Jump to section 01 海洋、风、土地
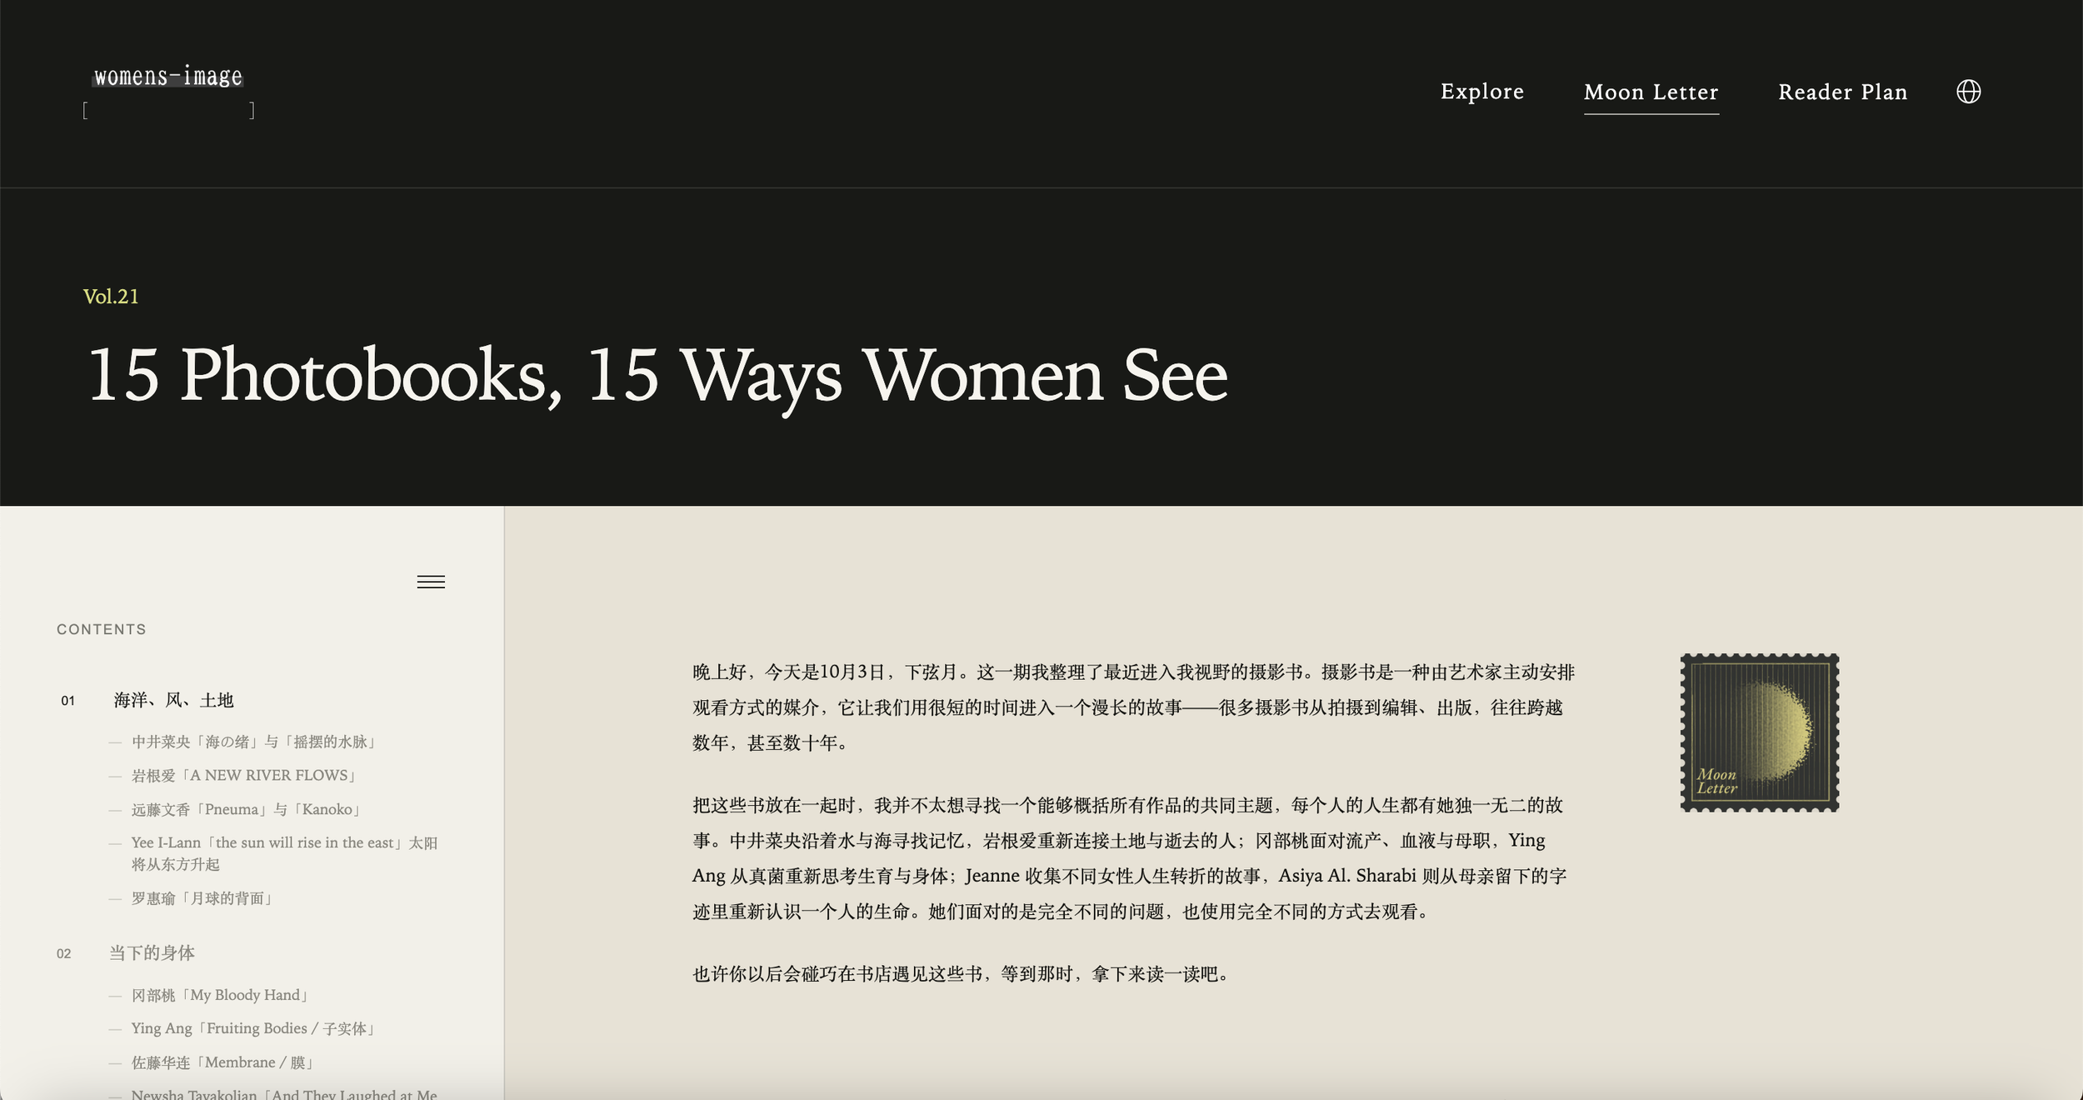 (x=173, y=700)
